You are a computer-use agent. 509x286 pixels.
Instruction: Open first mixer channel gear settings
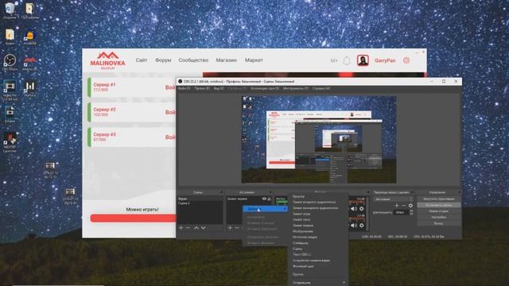pyautogui.click(x=361, y=209)
